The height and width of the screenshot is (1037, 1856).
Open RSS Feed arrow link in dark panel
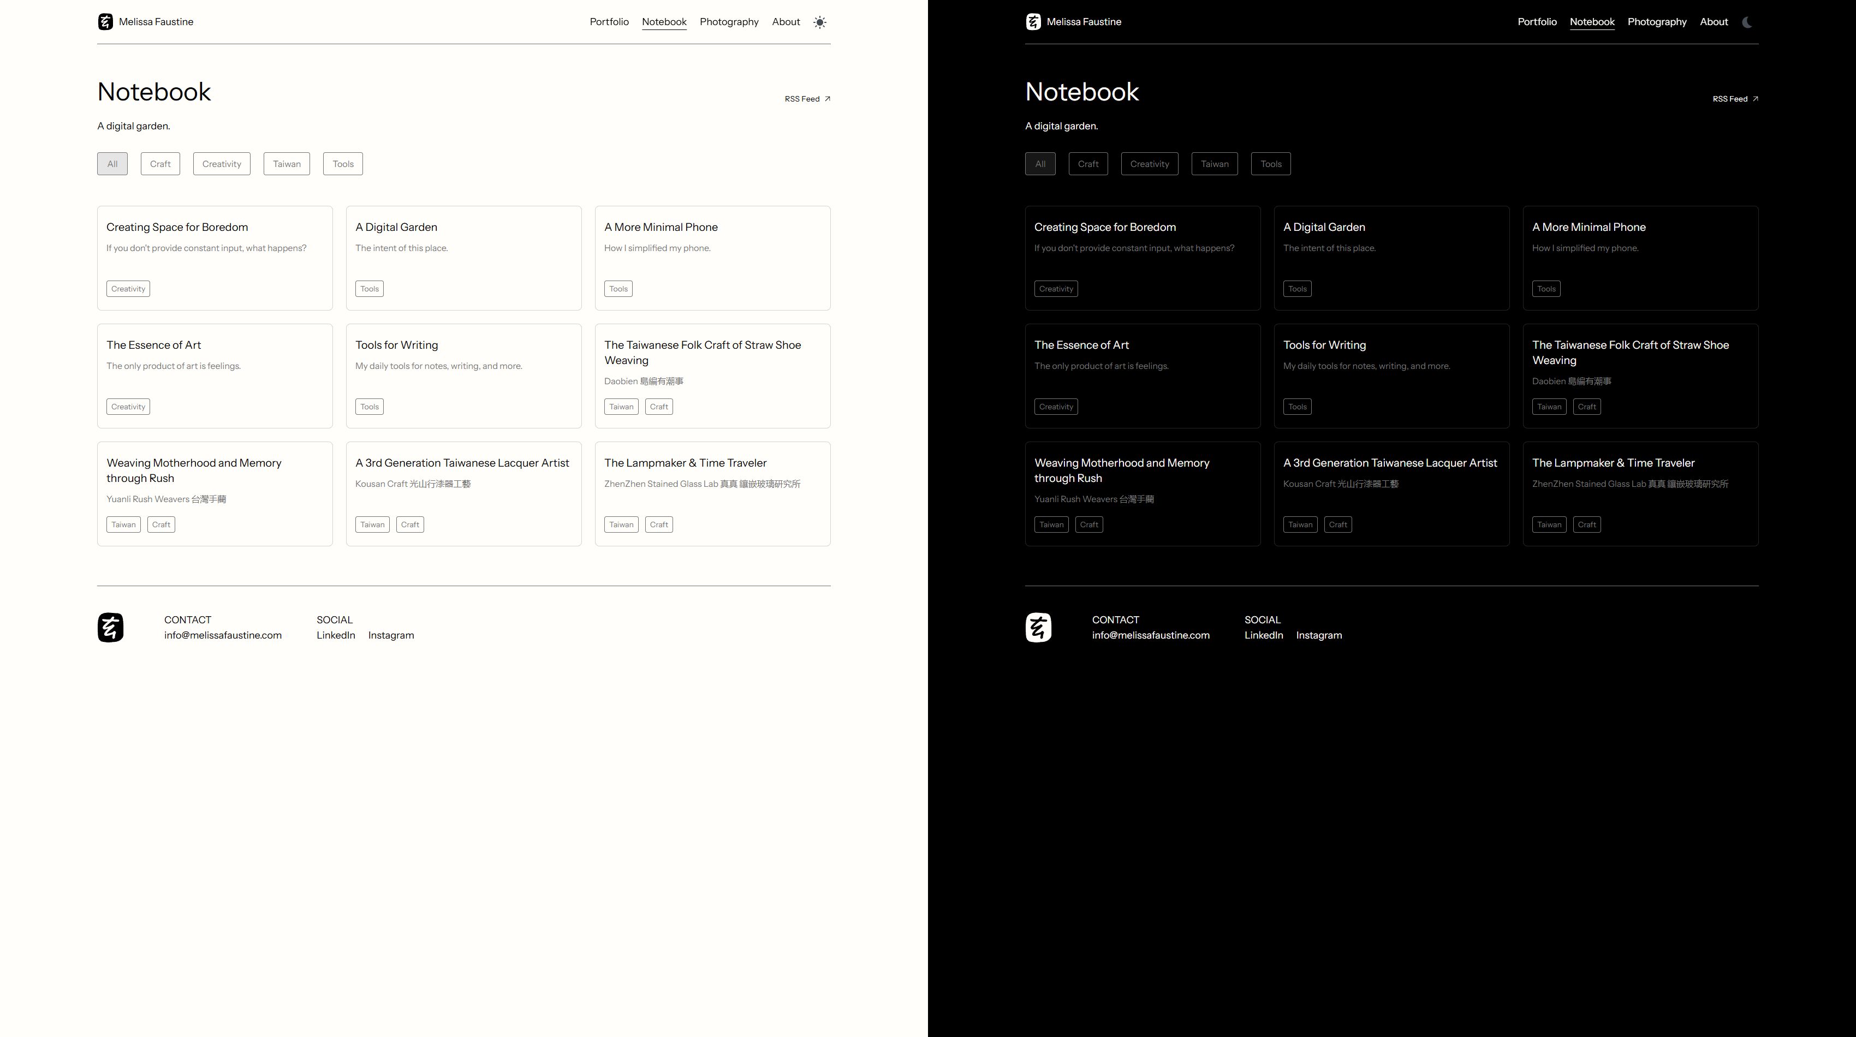click(x=1735, y=99)
